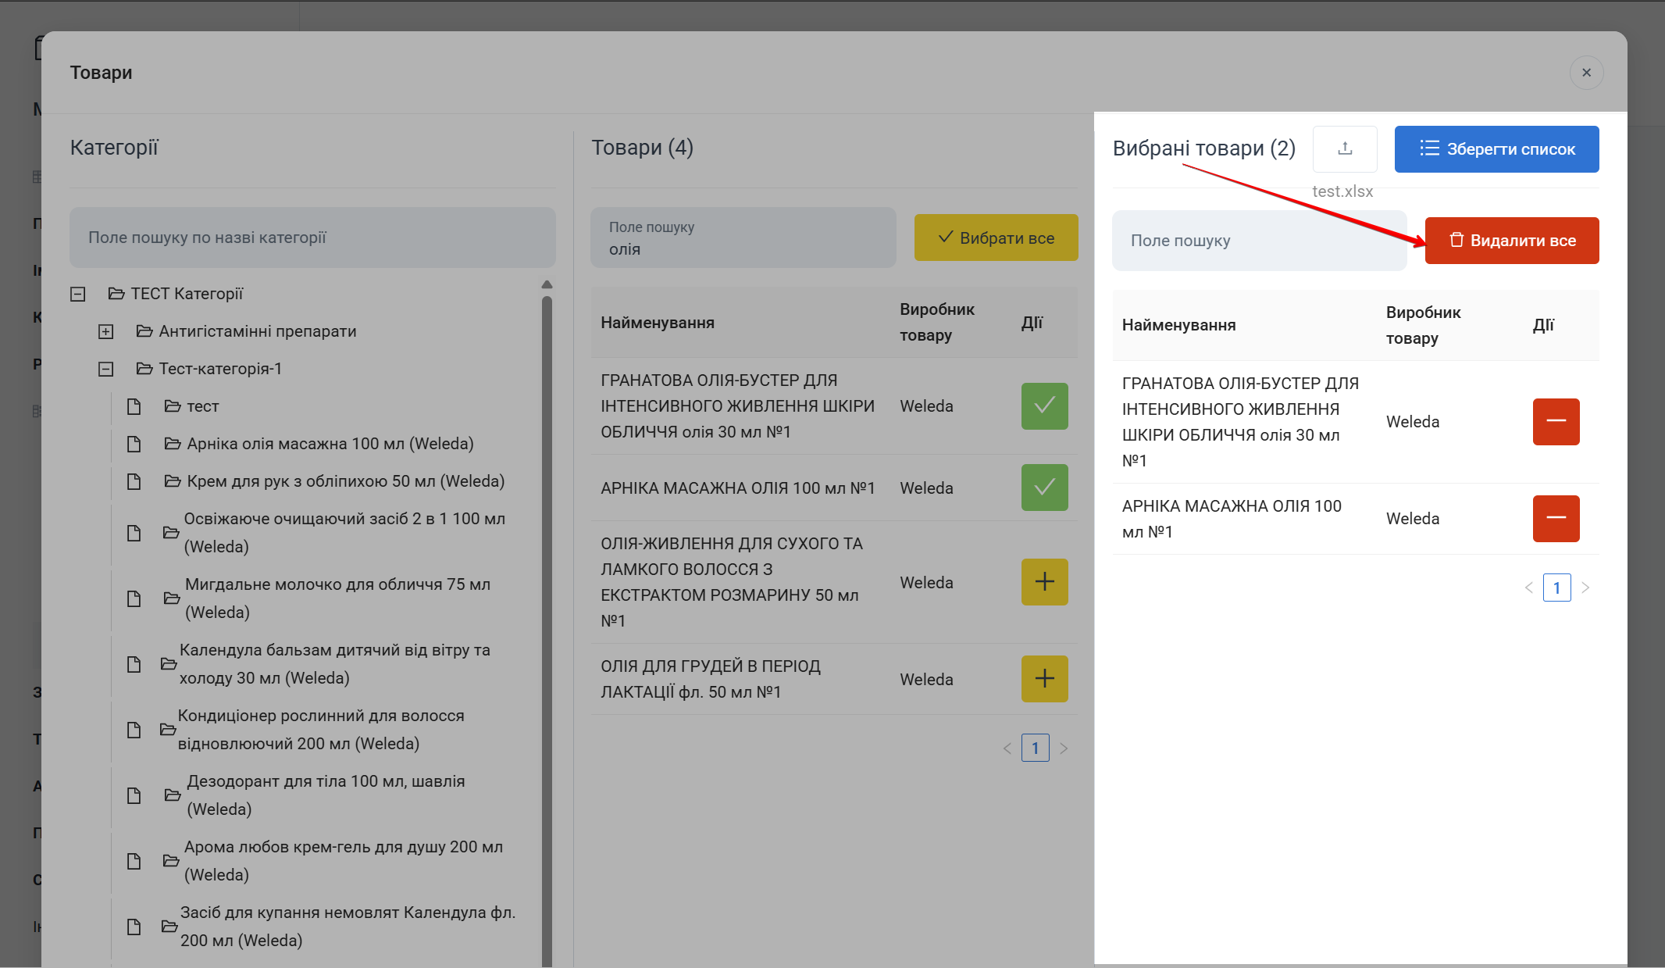Click category tree scrollbar up arrow
The width and height of the screenshot is (1665, 968).
coord(547,284)
